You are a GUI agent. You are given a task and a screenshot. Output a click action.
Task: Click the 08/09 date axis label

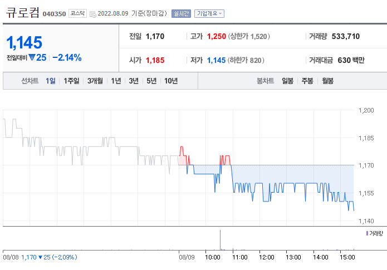click(187, 257)
